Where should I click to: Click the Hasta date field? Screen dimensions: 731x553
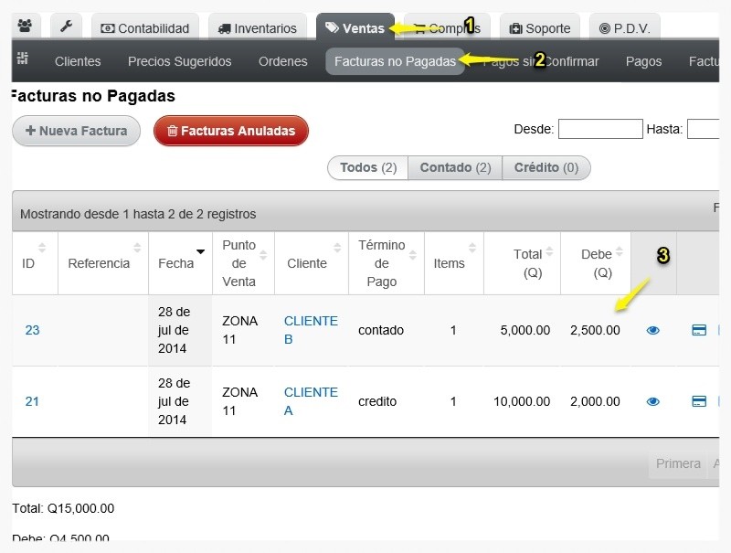(703, 129)
